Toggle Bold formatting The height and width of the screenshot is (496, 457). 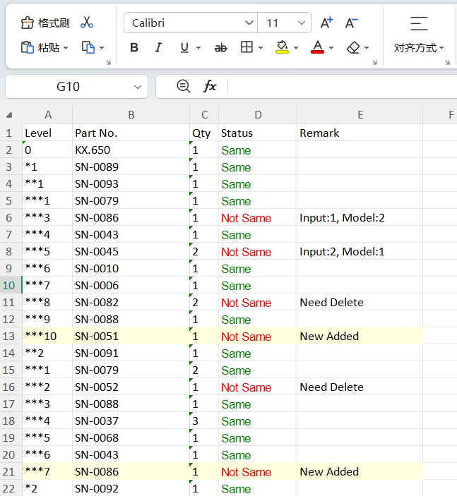[x=134, y=47]
